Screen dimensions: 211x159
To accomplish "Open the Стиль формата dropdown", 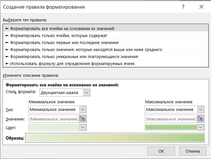I will point(86,92).
